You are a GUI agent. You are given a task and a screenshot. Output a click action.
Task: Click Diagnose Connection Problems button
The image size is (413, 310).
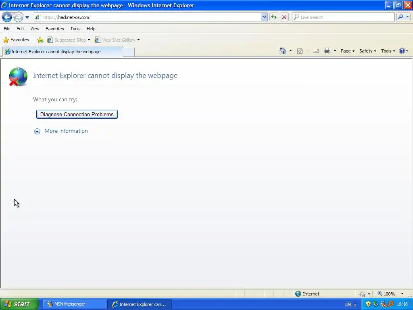coord(77,114)
